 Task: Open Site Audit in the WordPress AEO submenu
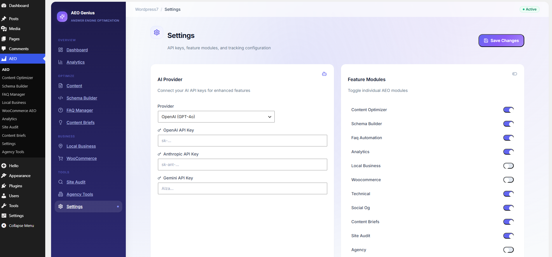click(x=10, y=127)
